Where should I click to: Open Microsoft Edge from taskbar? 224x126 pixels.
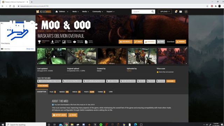135,125
